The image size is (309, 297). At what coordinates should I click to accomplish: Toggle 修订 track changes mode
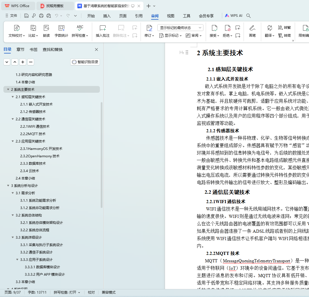coord(149,28)
